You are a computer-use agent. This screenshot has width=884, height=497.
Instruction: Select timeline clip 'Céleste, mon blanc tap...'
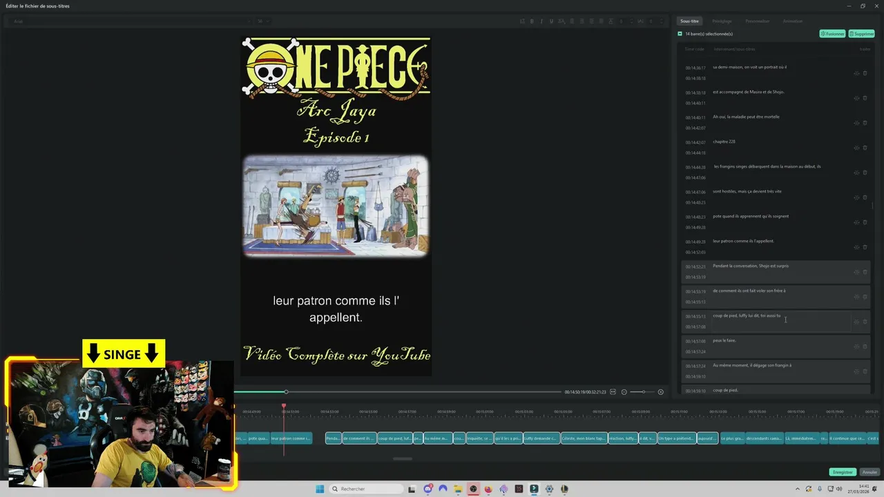[x=584, y=438]
